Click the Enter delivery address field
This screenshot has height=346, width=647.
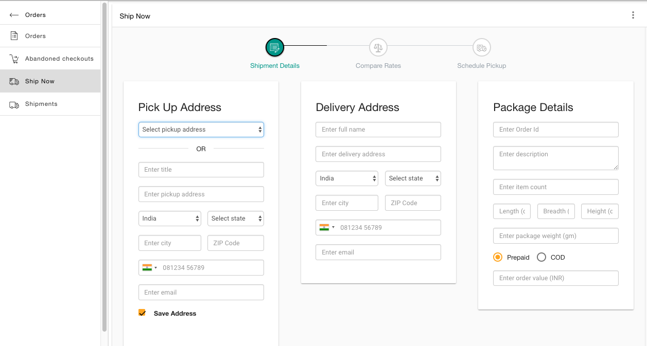pyautogui.click(x=378, y=154)
